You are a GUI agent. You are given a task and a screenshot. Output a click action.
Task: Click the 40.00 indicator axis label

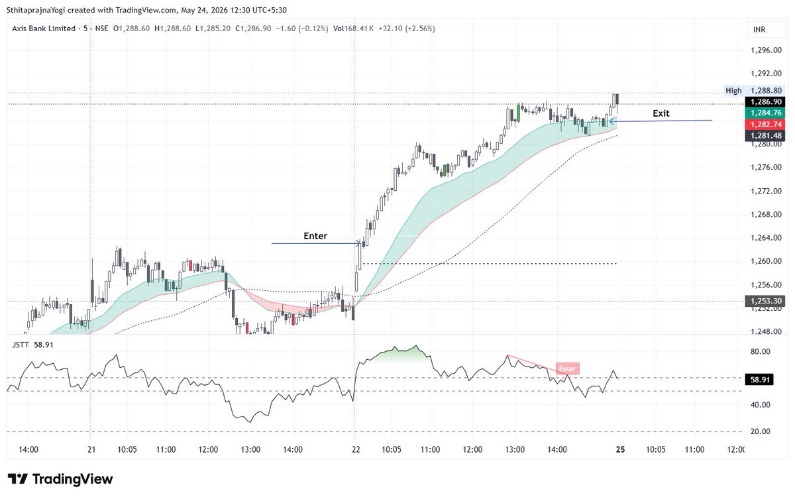761,404
